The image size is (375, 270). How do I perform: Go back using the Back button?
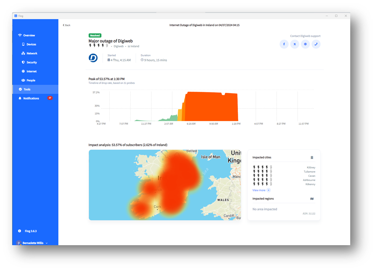click(67, 25)
